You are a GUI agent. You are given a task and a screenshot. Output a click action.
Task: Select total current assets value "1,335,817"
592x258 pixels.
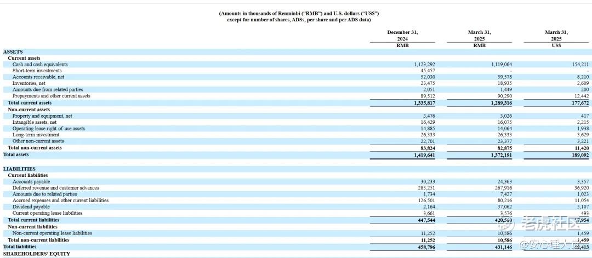(424, 102)
